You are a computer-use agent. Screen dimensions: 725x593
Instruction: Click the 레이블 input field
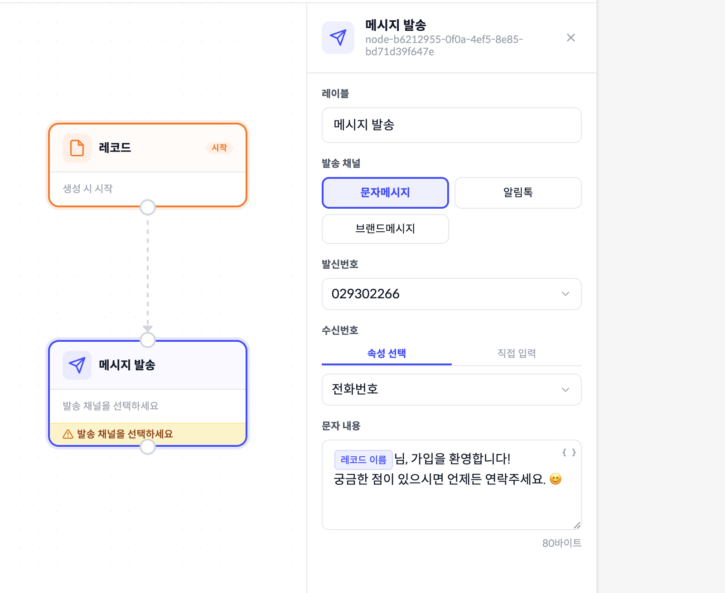click(x=451, y=125)
